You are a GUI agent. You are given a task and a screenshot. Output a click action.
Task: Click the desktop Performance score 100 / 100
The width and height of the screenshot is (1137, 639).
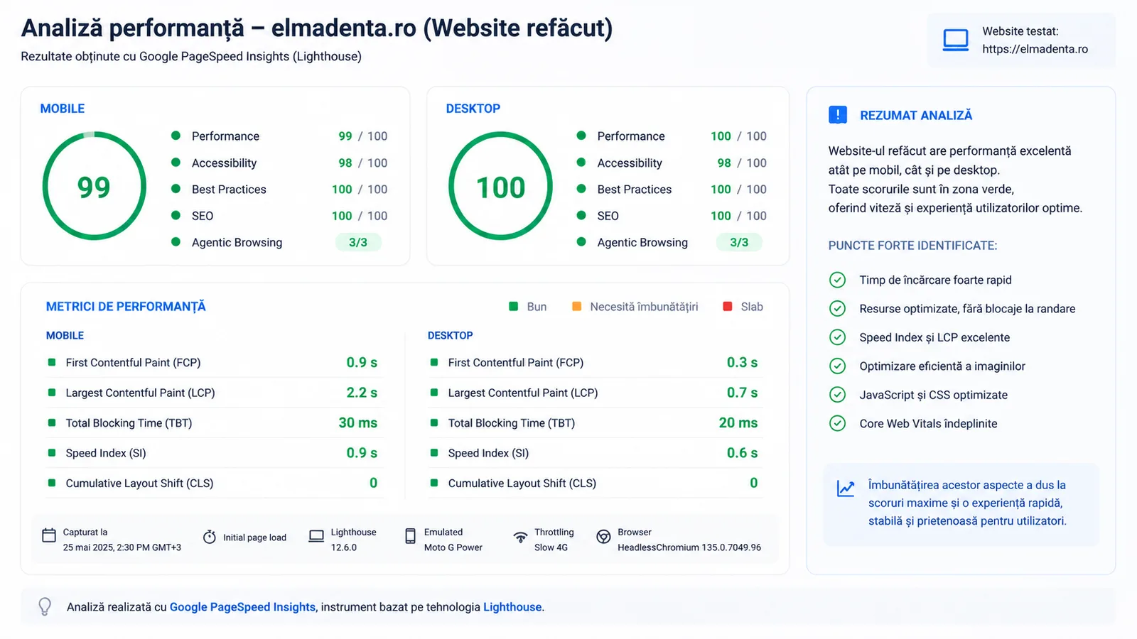tap(738, 136)
